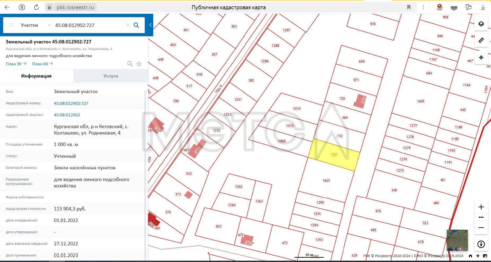Open the hamburger menu in search bar
The height and width of the screenshot is (262, 491).
11,25
